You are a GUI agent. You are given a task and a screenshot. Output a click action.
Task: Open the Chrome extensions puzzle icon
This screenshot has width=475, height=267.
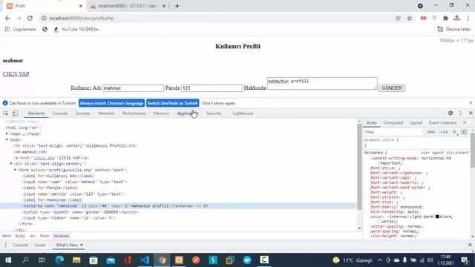click(445, 18)
